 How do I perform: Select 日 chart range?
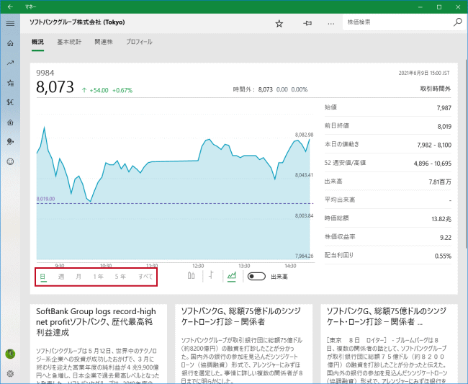pos(43,277)
